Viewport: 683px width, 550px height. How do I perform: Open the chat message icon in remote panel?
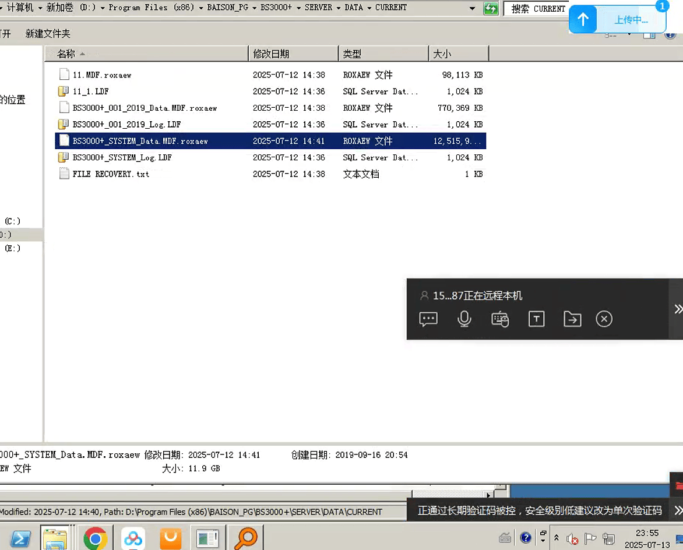[x=428, y=319]
